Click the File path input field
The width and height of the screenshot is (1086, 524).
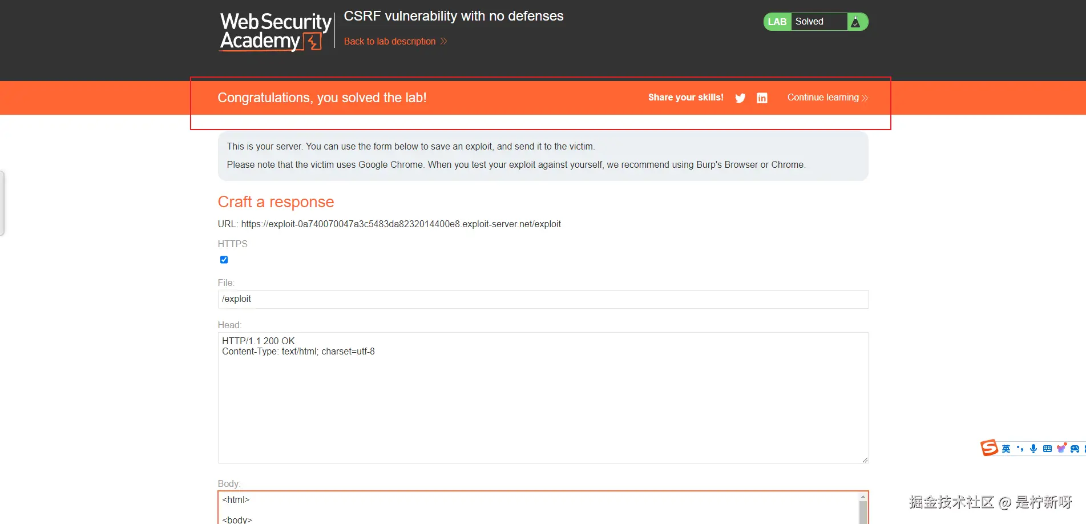tap(542, 299)
